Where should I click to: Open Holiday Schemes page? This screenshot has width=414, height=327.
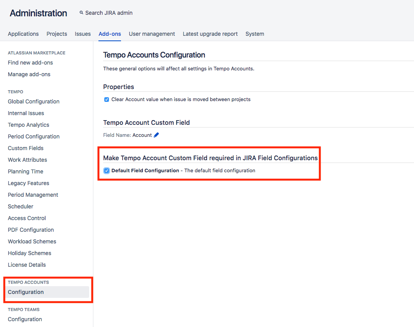coord(30,253)
